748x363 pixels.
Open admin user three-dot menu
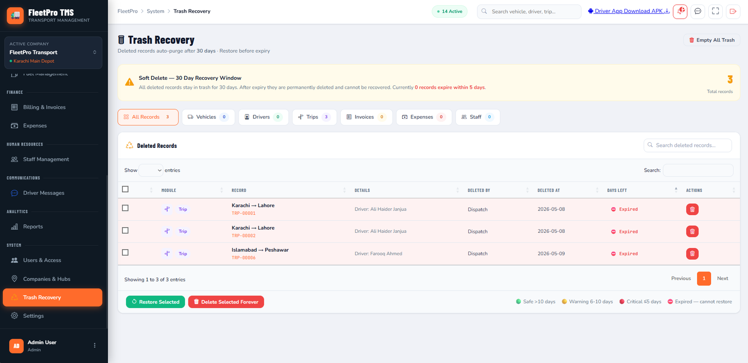coord(94,346)
